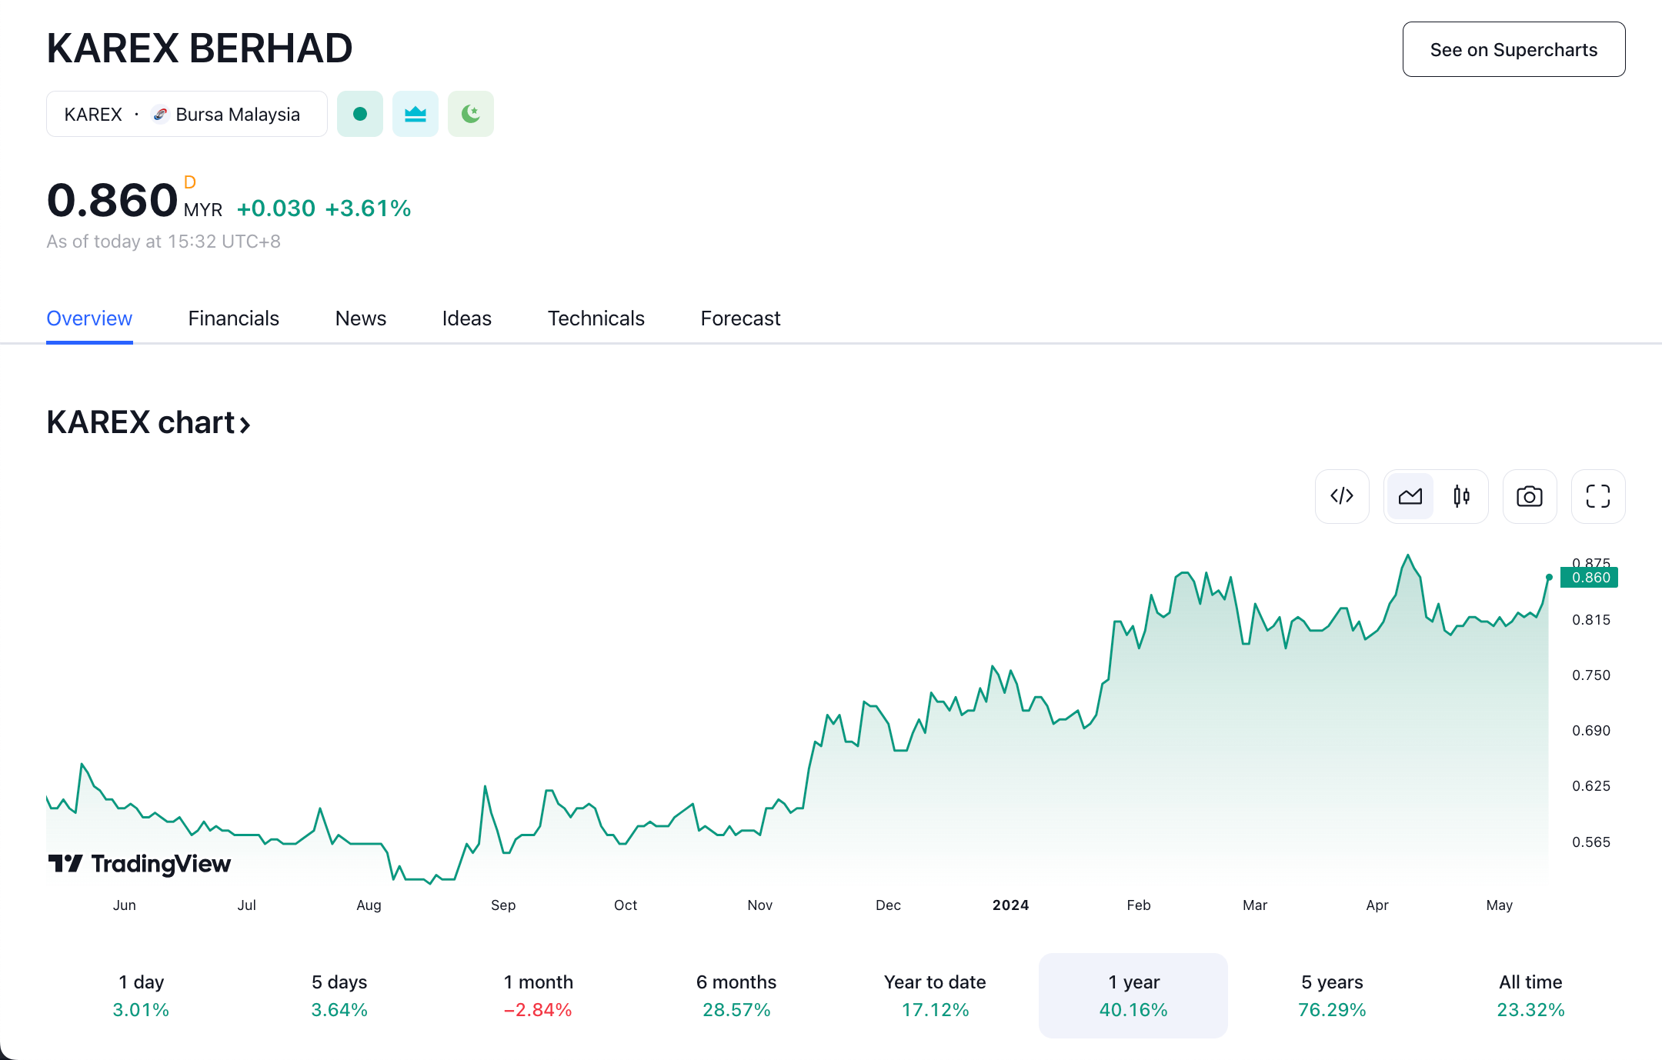Choose the All time range
1662x1060 pixels.
click(x=1530, y=995)
